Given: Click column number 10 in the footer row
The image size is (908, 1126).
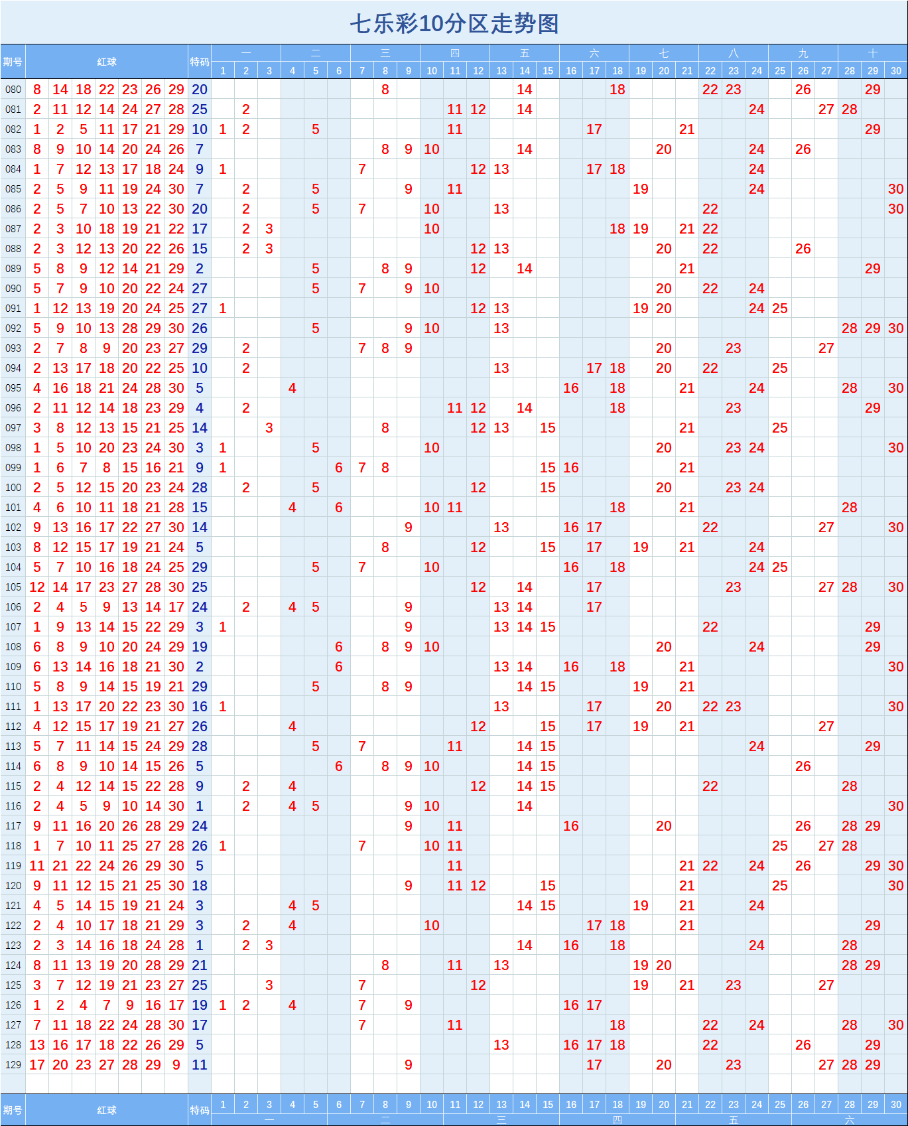Looking at the screenshot, I should (x=432, y=1105).
